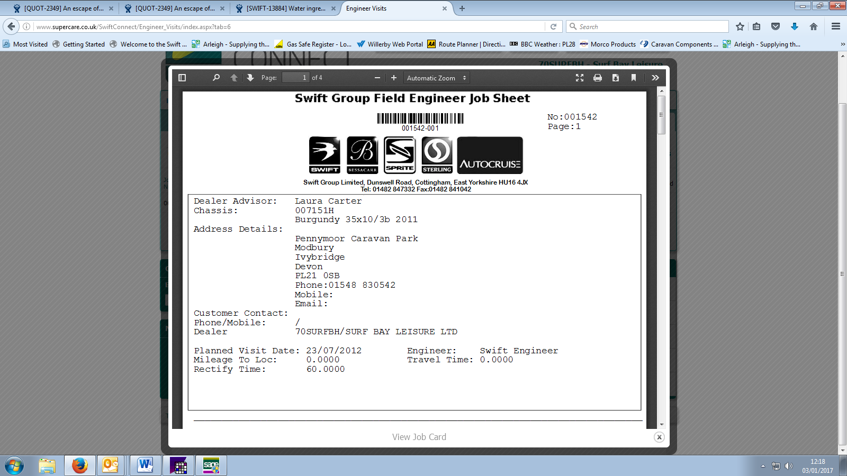Click the Bessacarr brand logo

363,155
